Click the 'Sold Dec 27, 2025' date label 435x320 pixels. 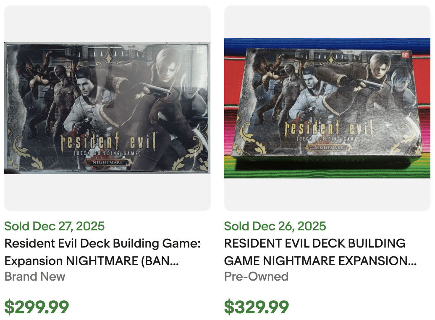pos(54,226)
